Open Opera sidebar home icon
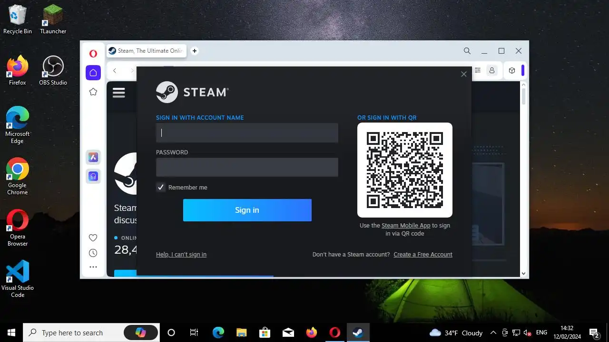Viewport: 609px width, 342px height. [x=93, y=73]
